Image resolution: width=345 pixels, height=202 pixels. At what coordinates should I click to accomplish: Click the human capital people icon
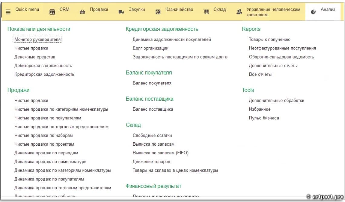tap(239, 12)
